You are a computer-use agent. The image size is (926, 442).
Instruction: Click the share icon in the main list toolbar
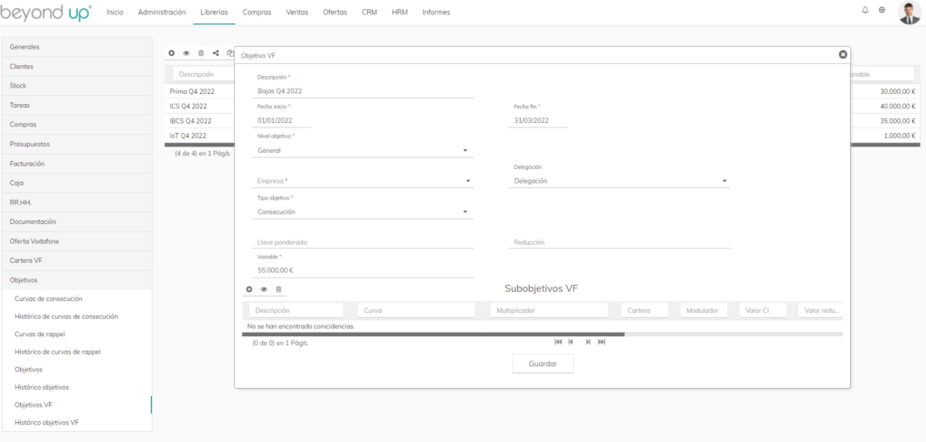coord(215,53)
